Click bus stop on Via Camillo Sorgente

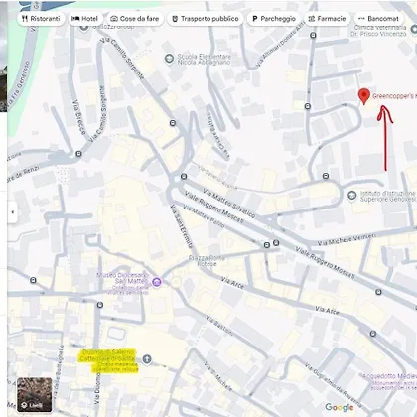tap(173, 123)
